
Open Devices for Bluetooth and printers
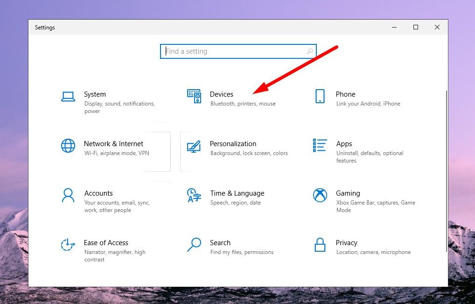click(x=222, y=94)
